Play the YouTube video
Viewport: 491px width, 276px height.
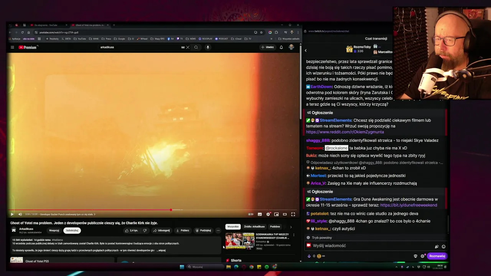coord(12,214)
